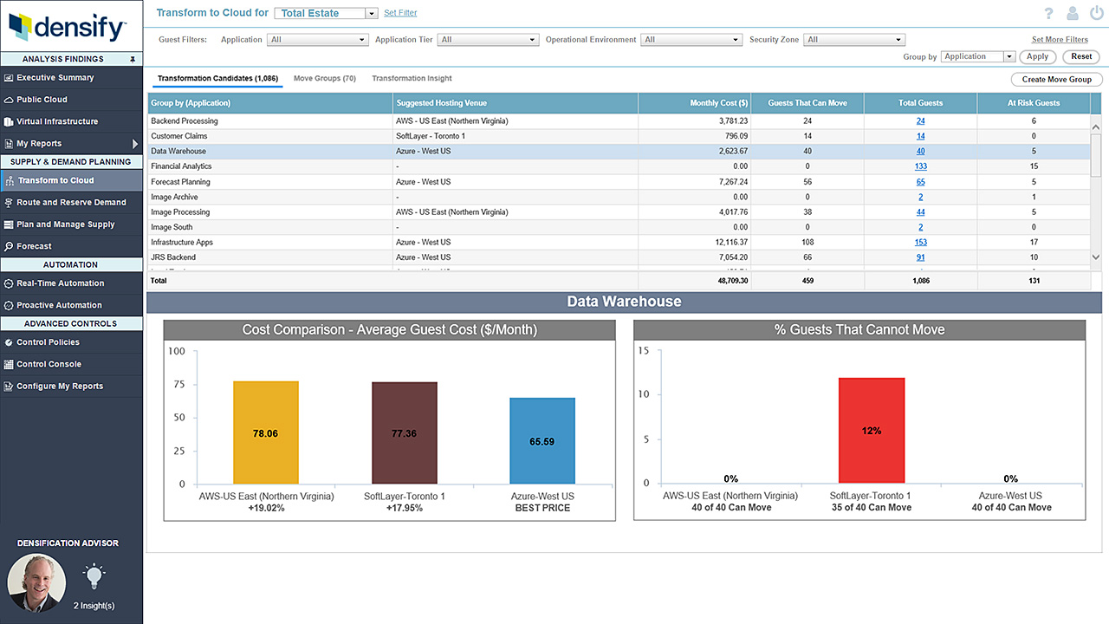Select the Public Cloud sidebar icon
The image size is (1109, 624).
pyautogui.click(x=9, y=100)
